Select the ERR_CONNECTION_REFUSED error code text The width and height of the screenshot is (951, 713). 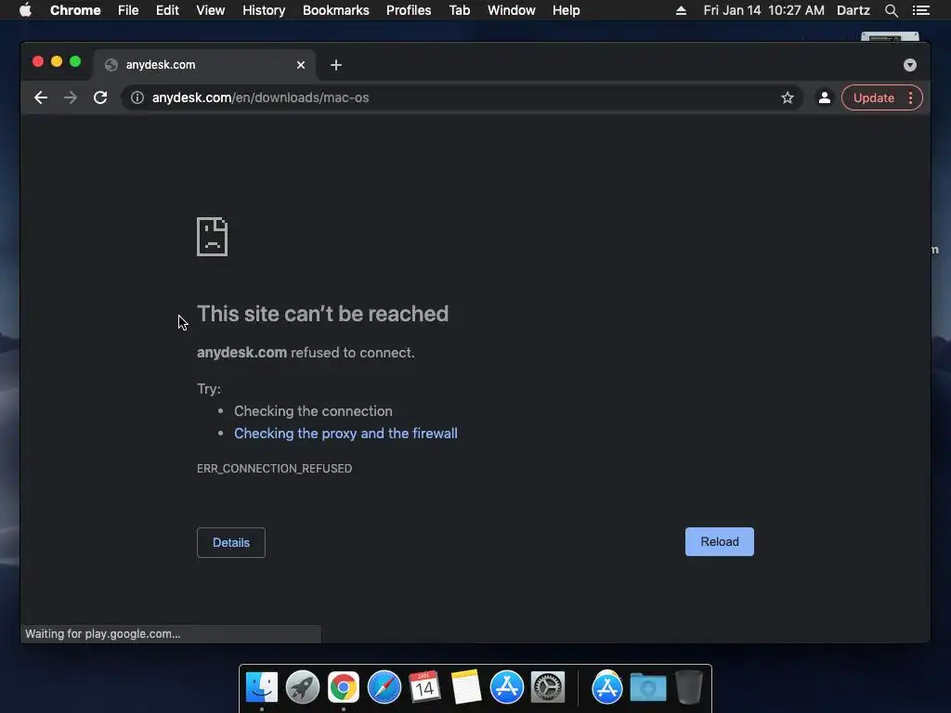coord(274,469)
